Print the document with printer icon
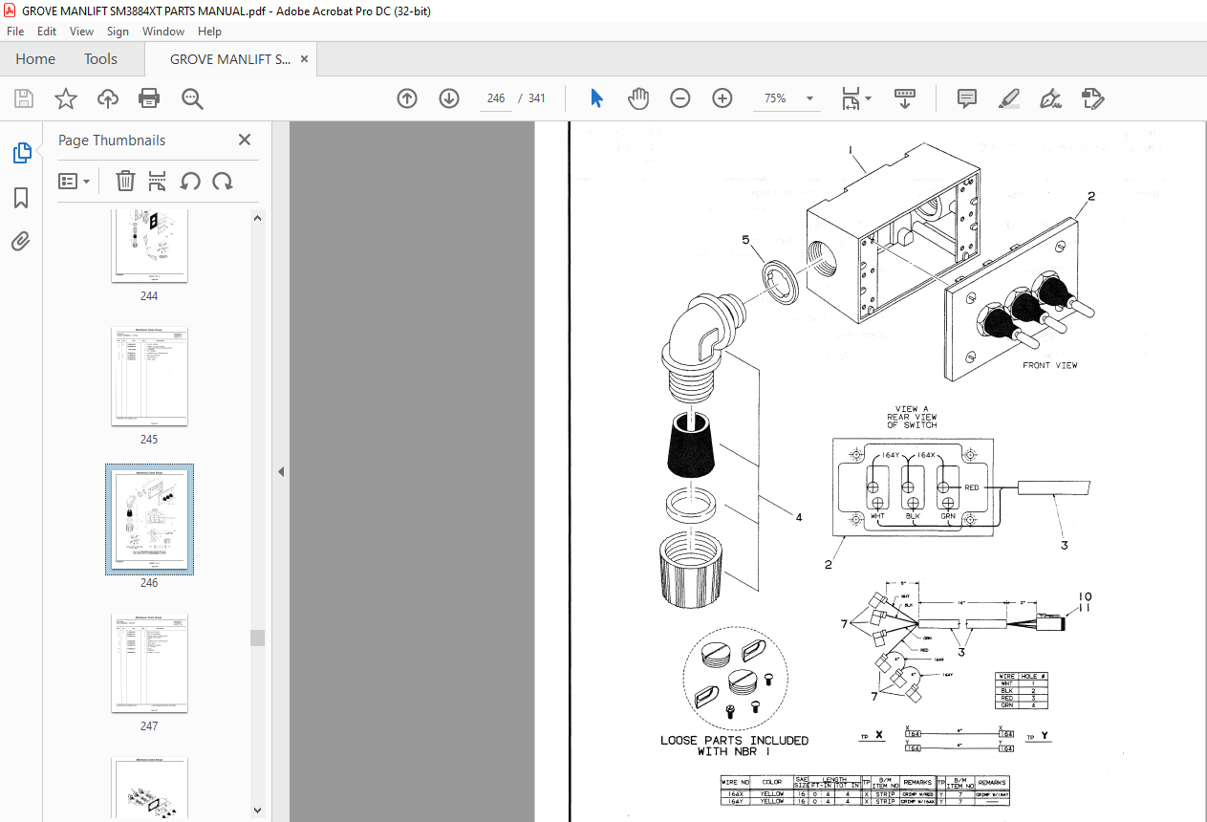 [149, 98]
